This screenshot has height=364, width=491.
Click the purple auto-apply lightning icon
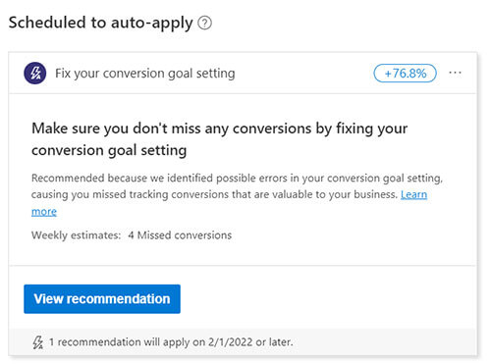[x=35, y=73]
